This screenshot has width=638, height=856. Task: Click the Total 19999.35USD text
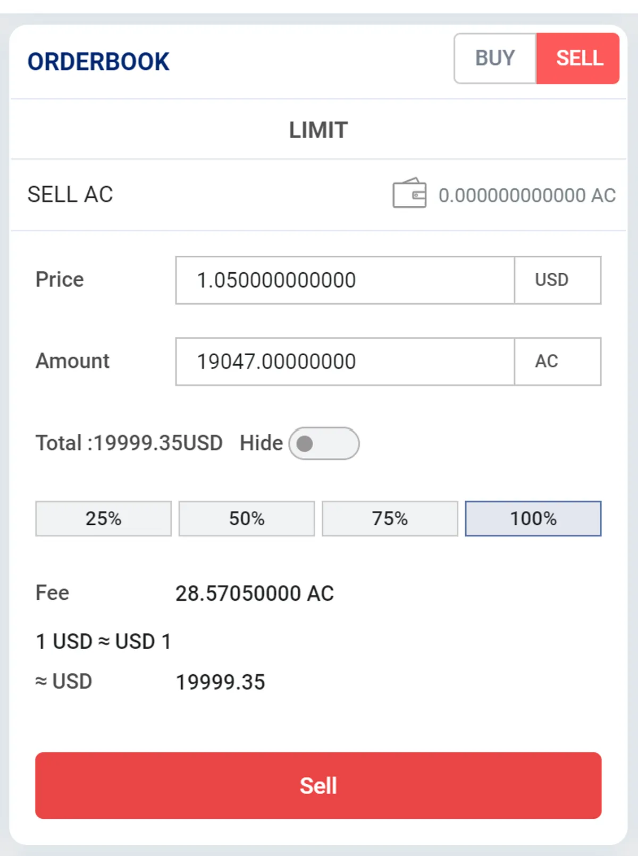click(x=129, y=443)
